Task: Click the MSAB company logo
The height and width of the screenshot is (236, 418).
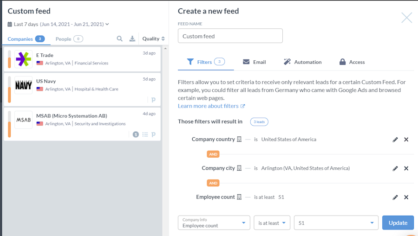Action: pos(24,120)
